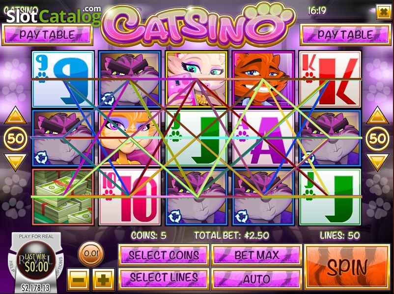
Task: Decrease lines with left down arrow
Action: pyautogui.click(x=15, y=162)
